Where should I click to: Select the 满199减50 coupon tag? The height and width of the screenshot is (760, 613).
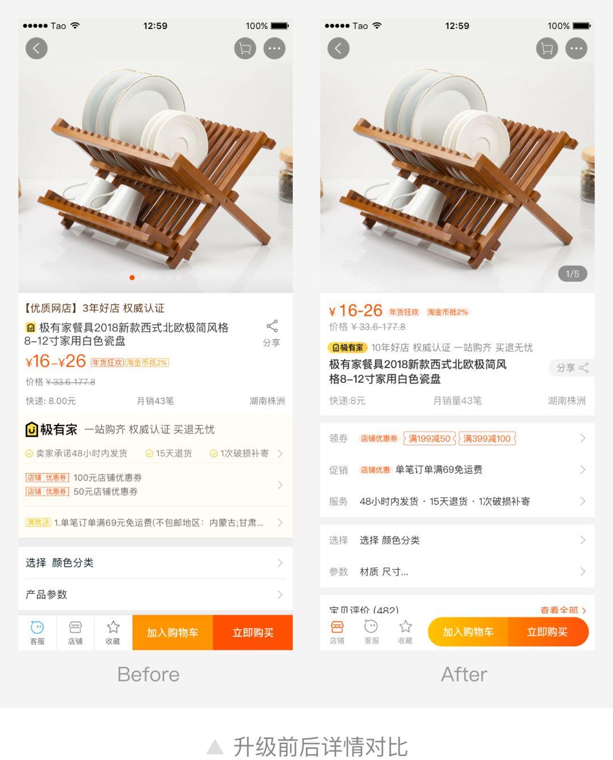click(430, 439)
